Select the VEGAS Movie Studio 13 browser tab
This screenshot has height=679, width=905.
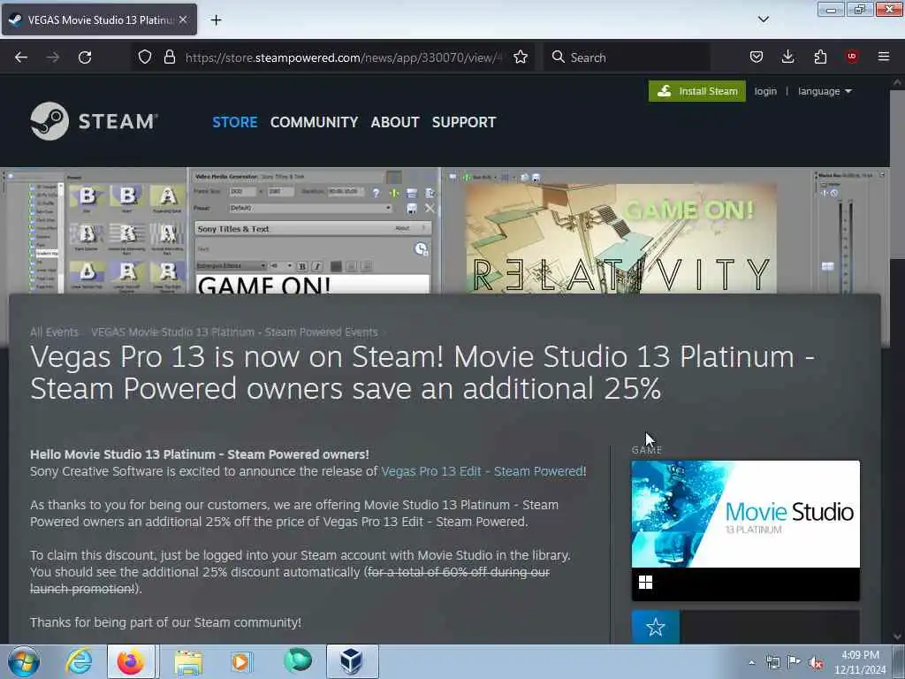99,19
